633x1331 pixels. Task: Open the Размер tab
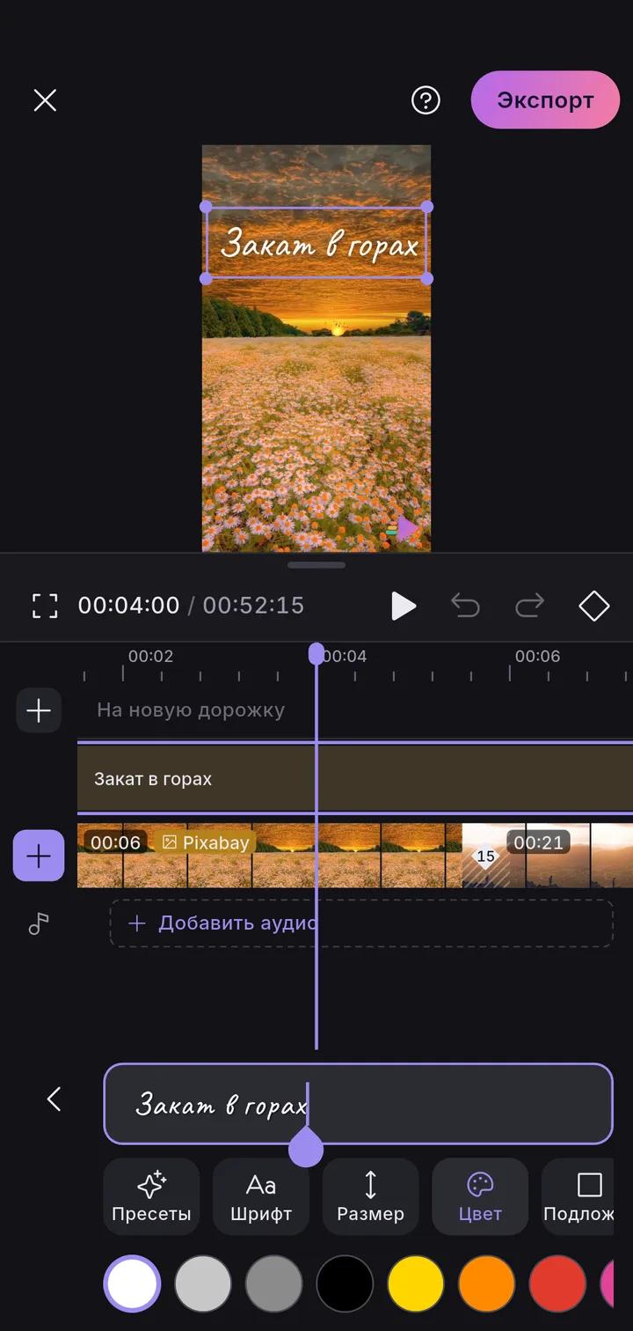[x=370, y=1196]
